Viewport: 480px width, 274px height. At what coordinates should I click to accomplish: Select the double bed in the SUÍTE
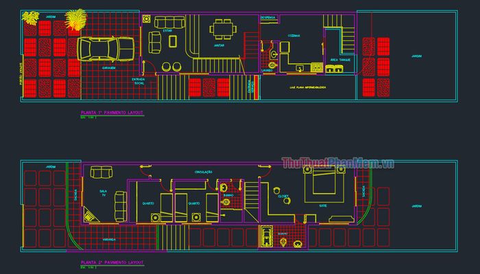pyautogui.click(x=324, y=181)
